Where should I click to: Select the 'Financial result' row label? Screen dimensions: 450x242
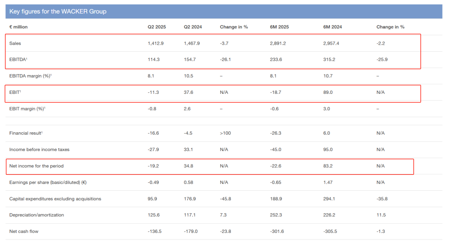tap(26, 133)
